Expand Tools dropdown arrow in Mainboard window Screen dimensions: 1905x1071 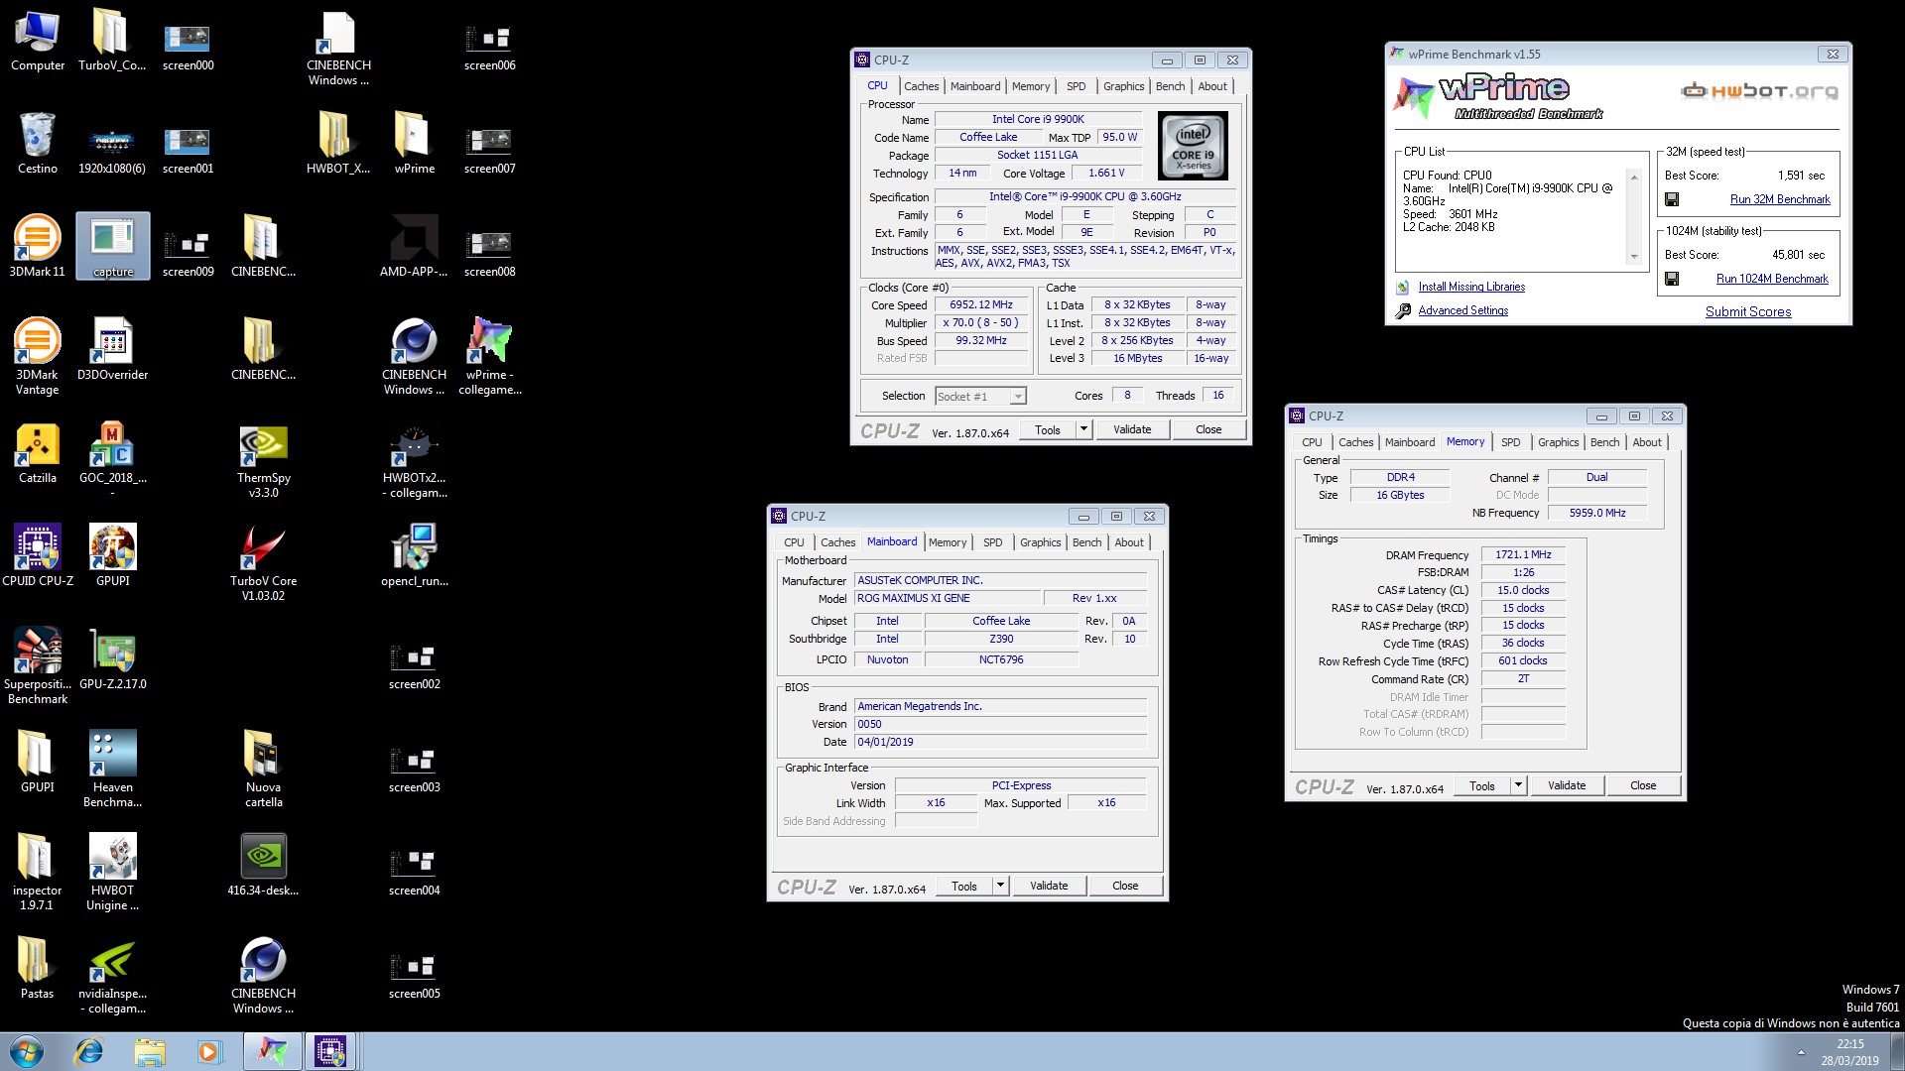[x=1000, y=886]
